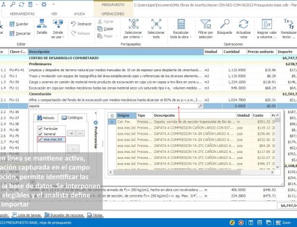
Task: Open Recalcular toda la obra dropdown
Action: [191, 37]
